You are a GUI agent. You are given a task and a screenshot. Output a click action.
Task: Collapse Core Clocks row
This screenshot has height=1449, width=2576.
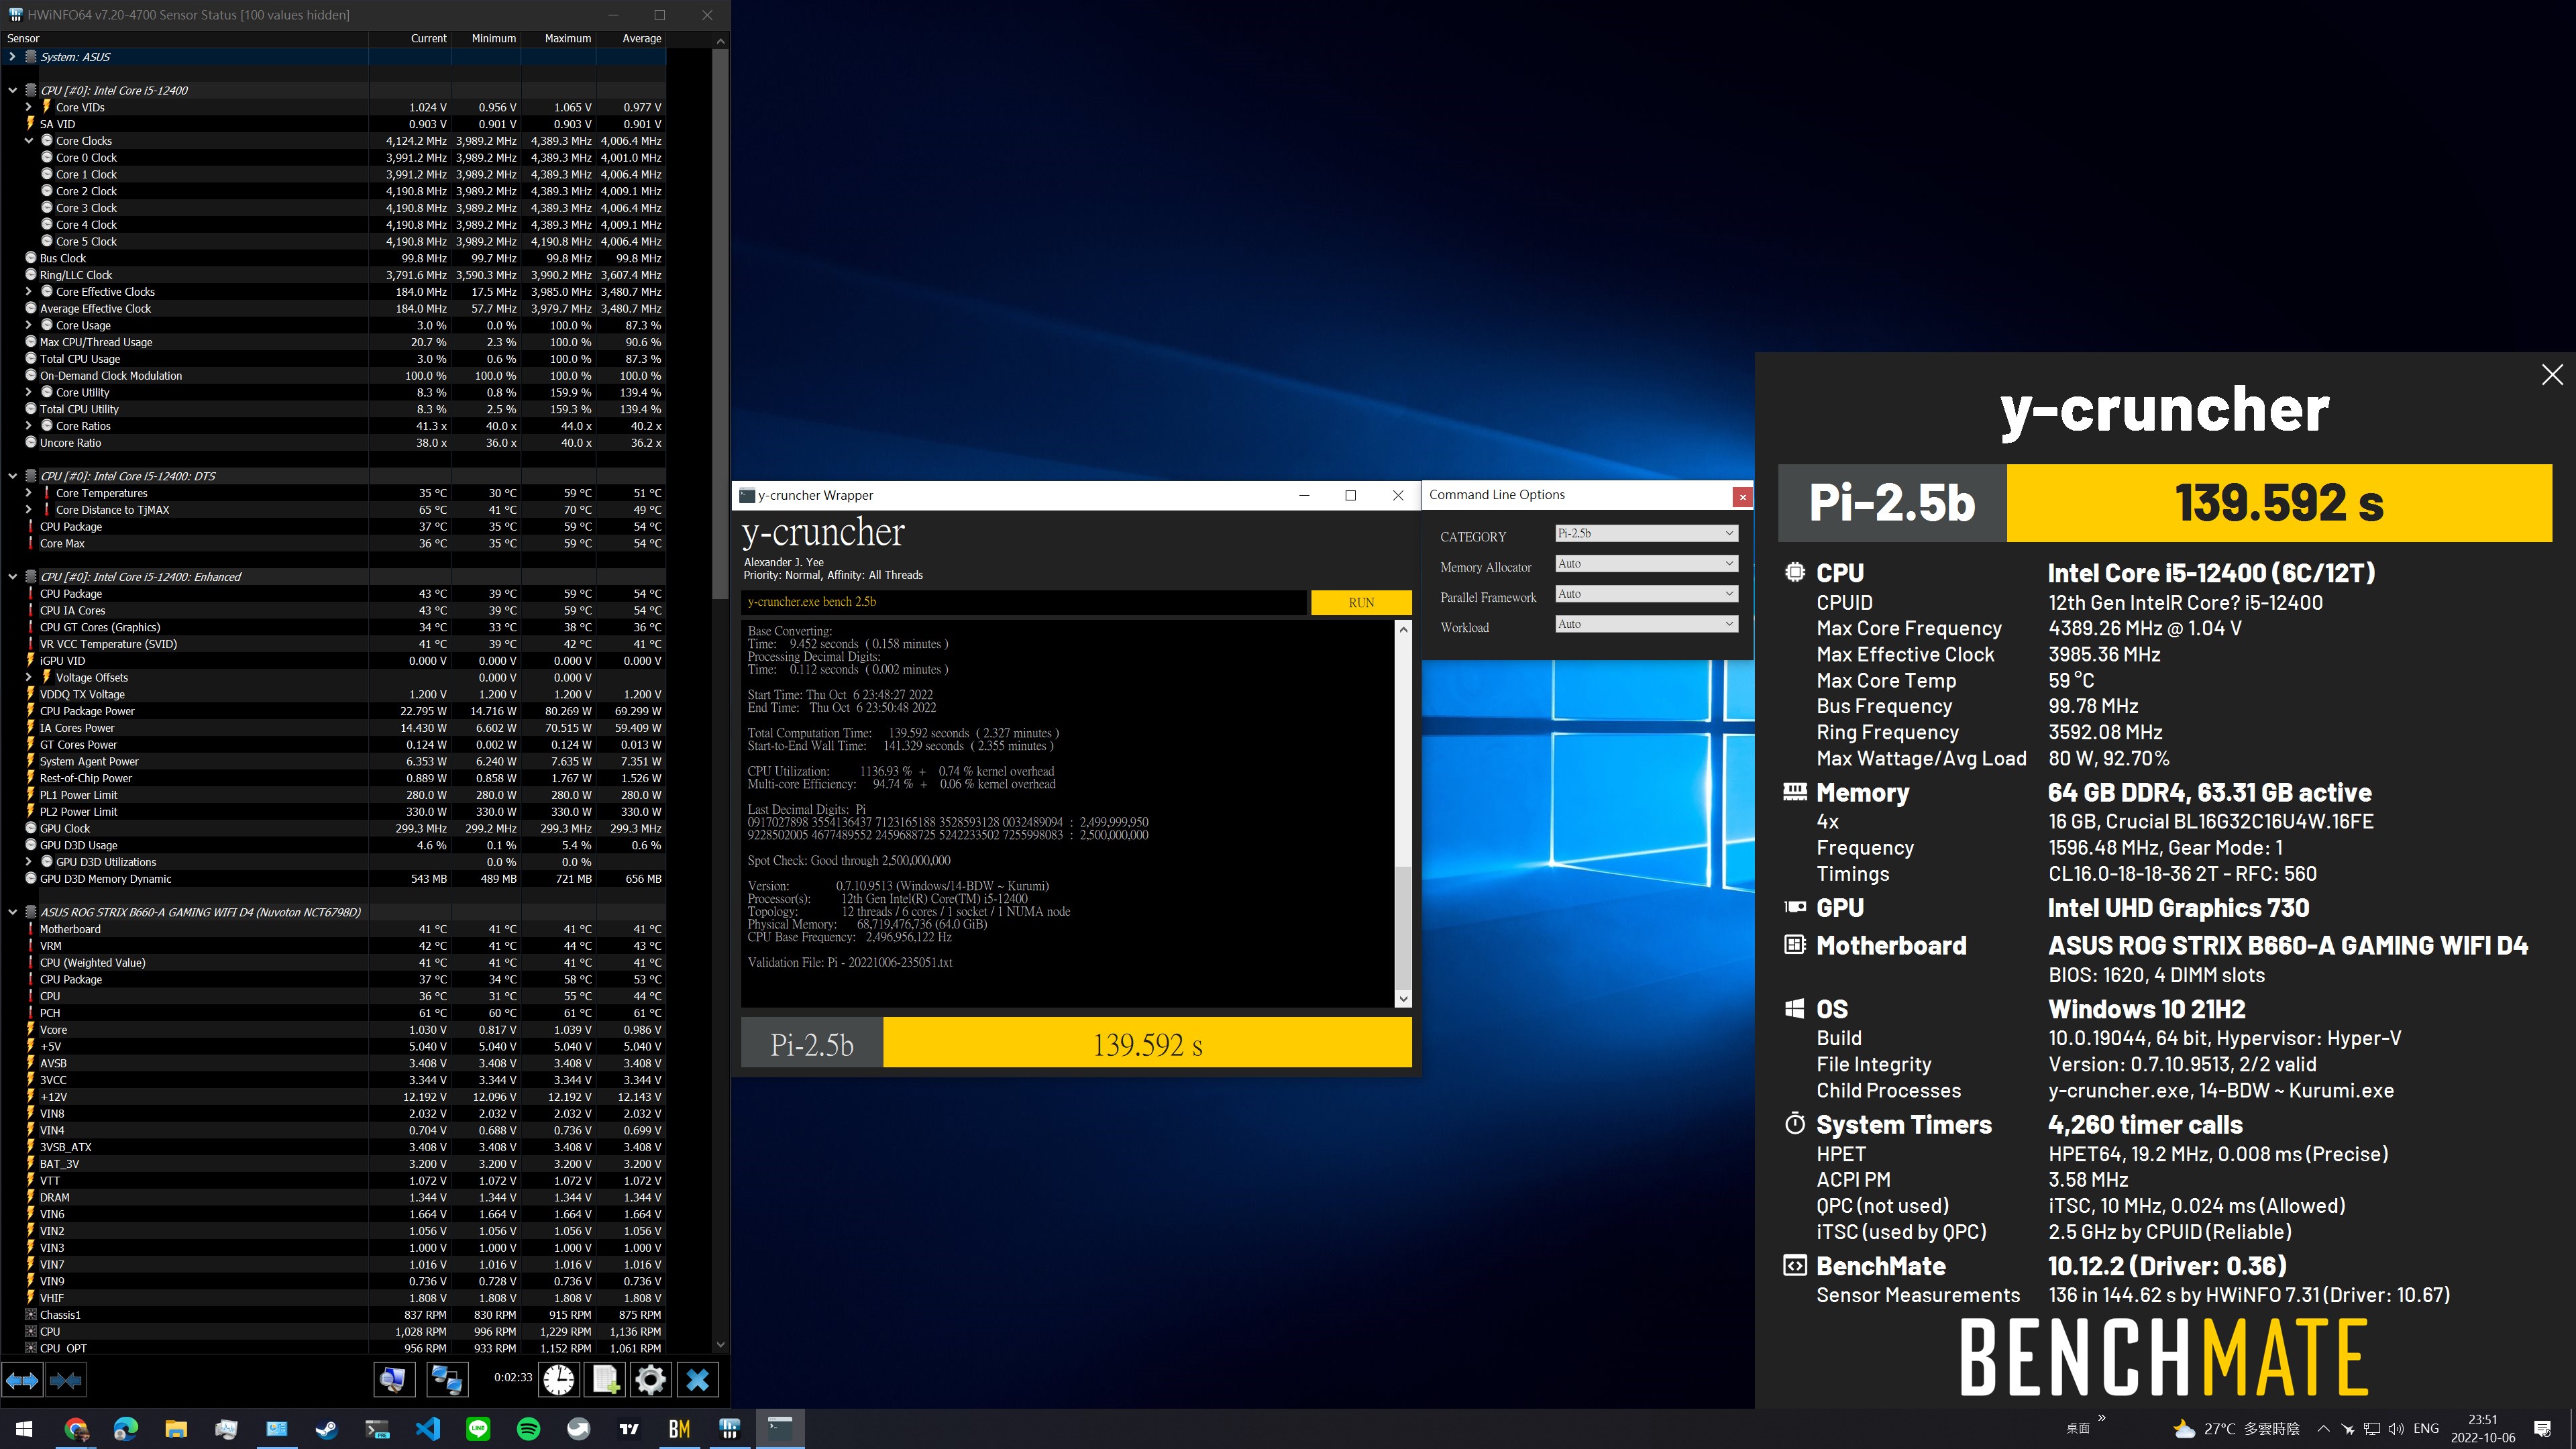[29, 141]
